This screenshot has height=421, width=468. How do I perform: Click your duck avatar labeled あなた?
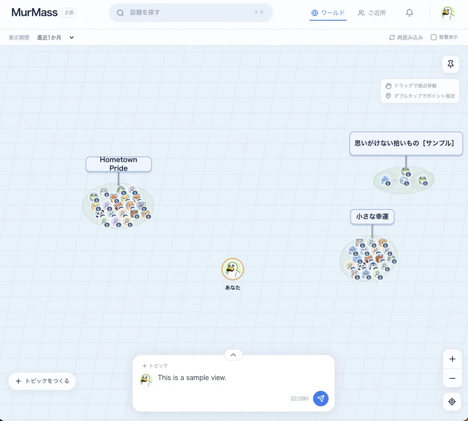(233, 269)
